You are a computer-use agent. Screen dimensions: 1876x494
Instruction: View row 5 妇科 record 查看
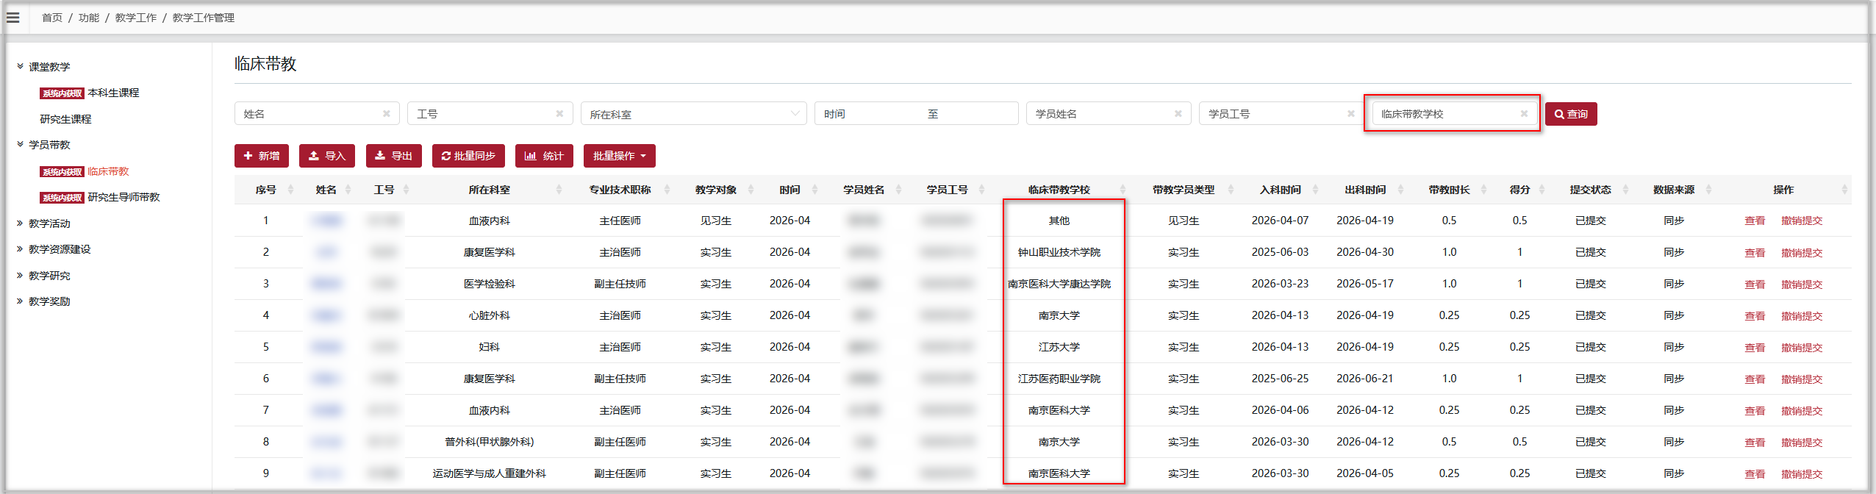tap(1755, 348)
